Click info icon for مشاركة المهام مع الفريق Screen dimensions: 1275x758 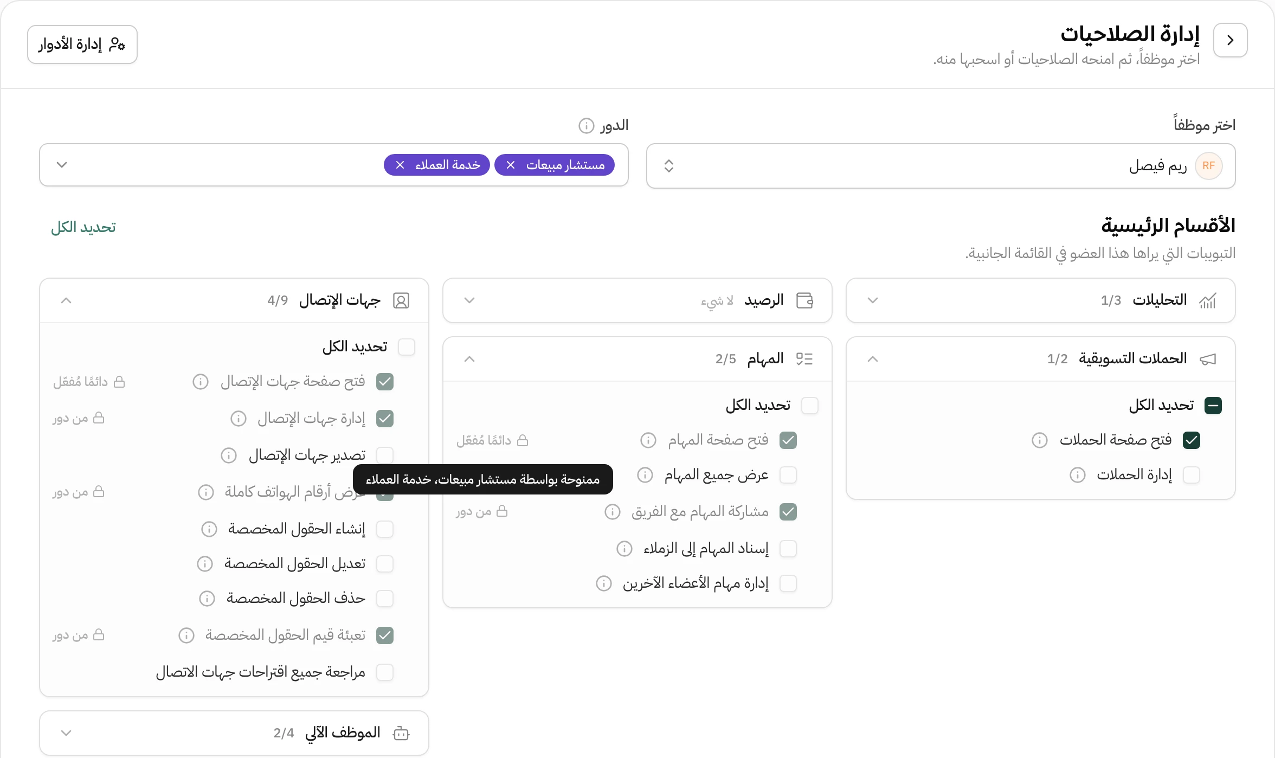point(612,512)
